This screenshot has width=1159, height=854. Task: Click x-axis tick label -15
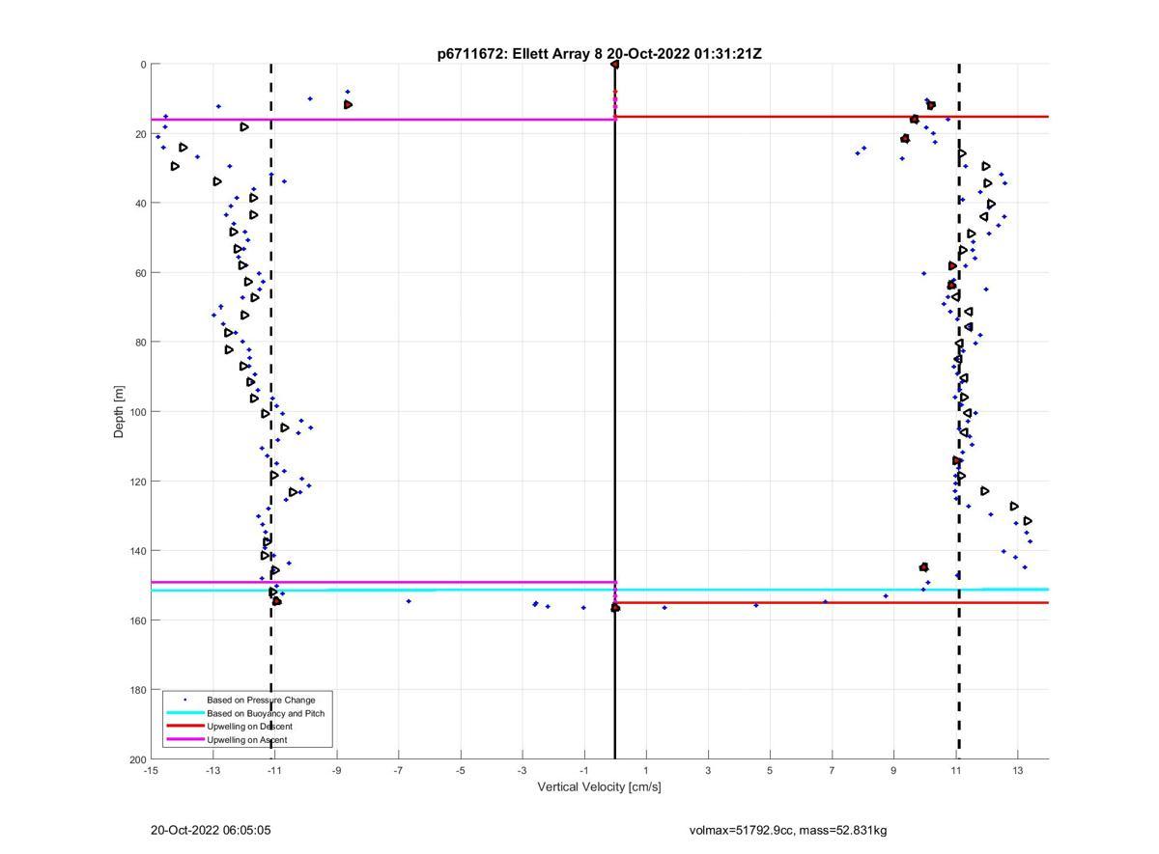coord(151,770)
